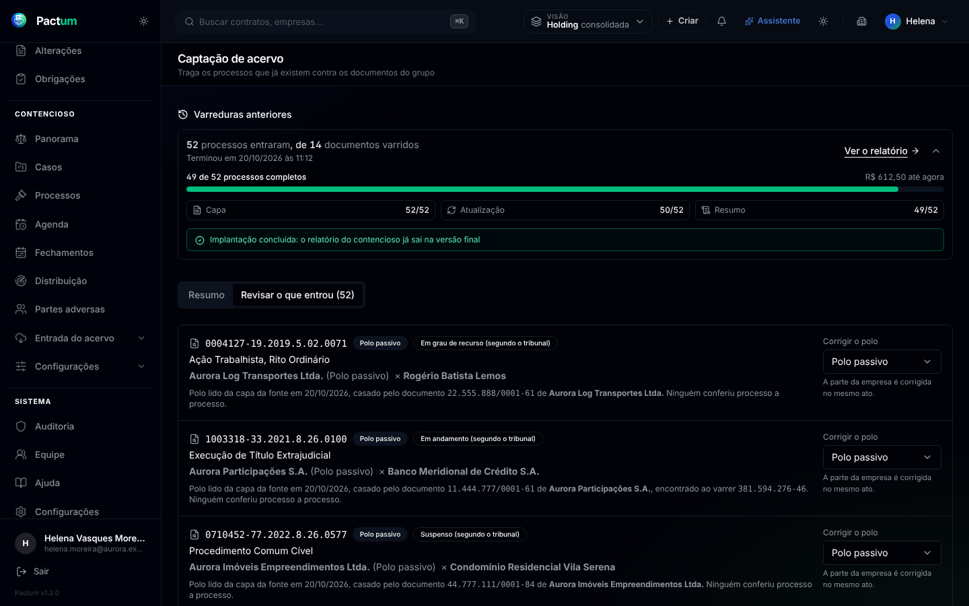Image resolution: width=969 pixels, height=606 pixels.
Task: Open process number 0004127-19.2019.5.02.0071
Action: pyautogui.click(x=276, y=343)
